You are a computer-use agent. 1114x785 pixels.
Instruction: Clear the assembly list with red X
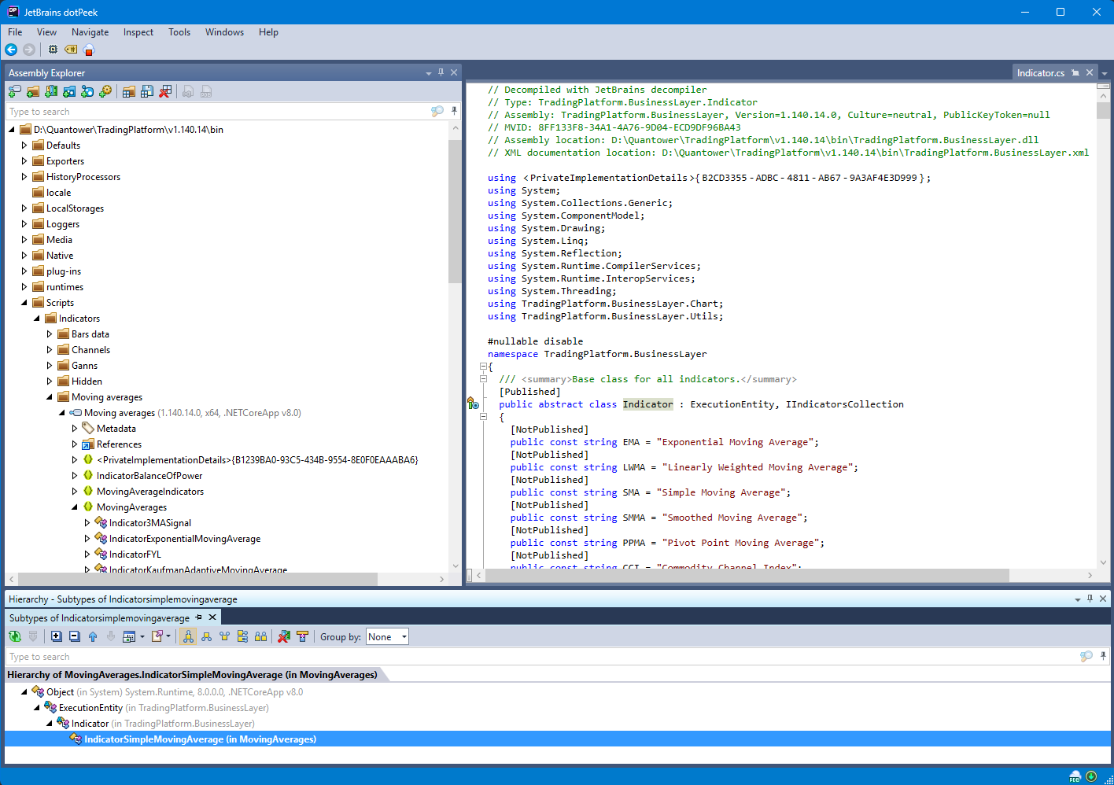coord(165,92)
